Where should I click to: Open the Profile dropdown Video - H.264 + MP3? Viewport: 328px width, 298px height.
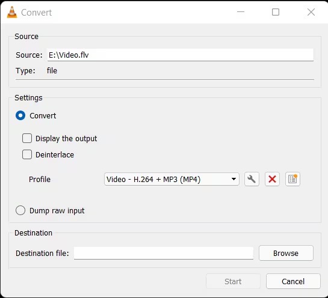(x=172, y=179)
